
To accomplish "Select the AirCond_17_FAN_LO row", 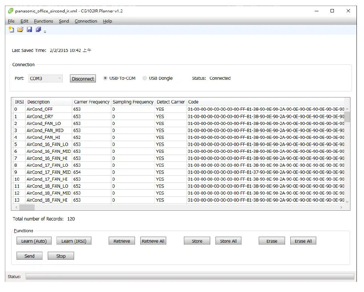I will pyautogui.click(x=179, y=165).
